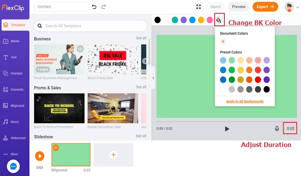Choose black preset color in bottom row
The image size is (301, 176).
pos(267,89)
